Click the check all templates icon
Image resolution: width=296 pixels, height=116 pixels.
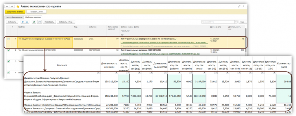pos(34,22)
